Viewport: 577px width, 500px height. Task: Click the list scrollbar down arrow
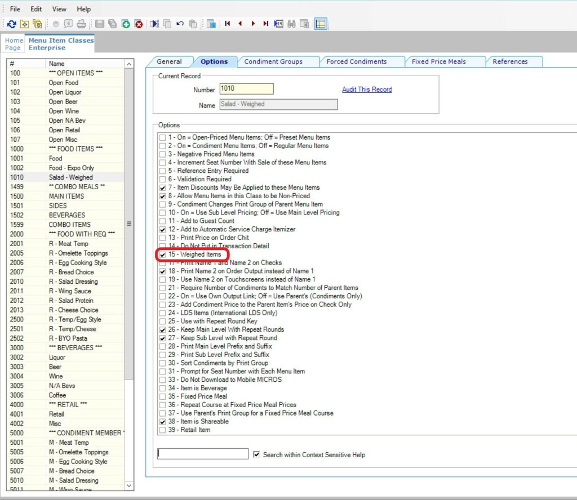tap(129, 485)
